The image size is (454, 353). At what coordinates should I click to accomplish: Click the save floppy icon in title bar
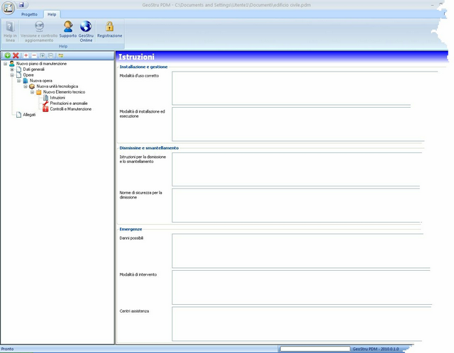[21, 4]
